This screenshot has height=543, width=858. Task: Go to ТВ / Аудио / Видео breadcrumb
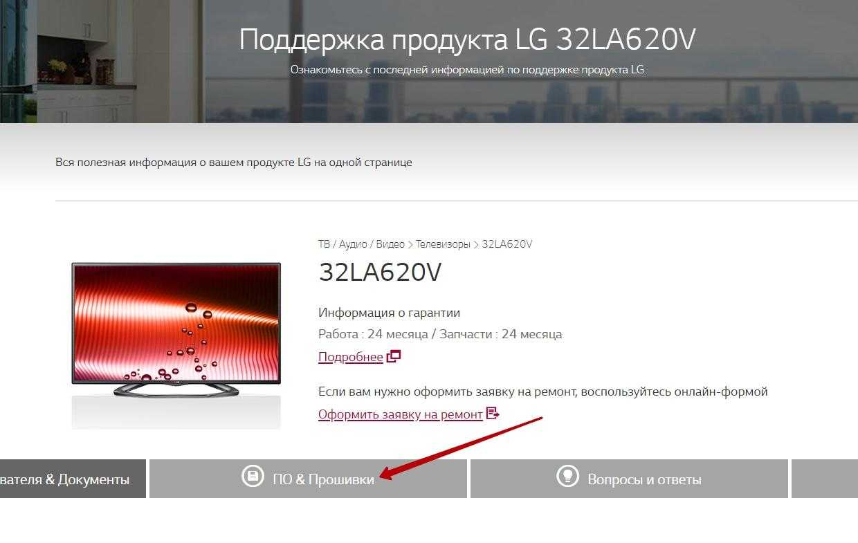point(361,244)
